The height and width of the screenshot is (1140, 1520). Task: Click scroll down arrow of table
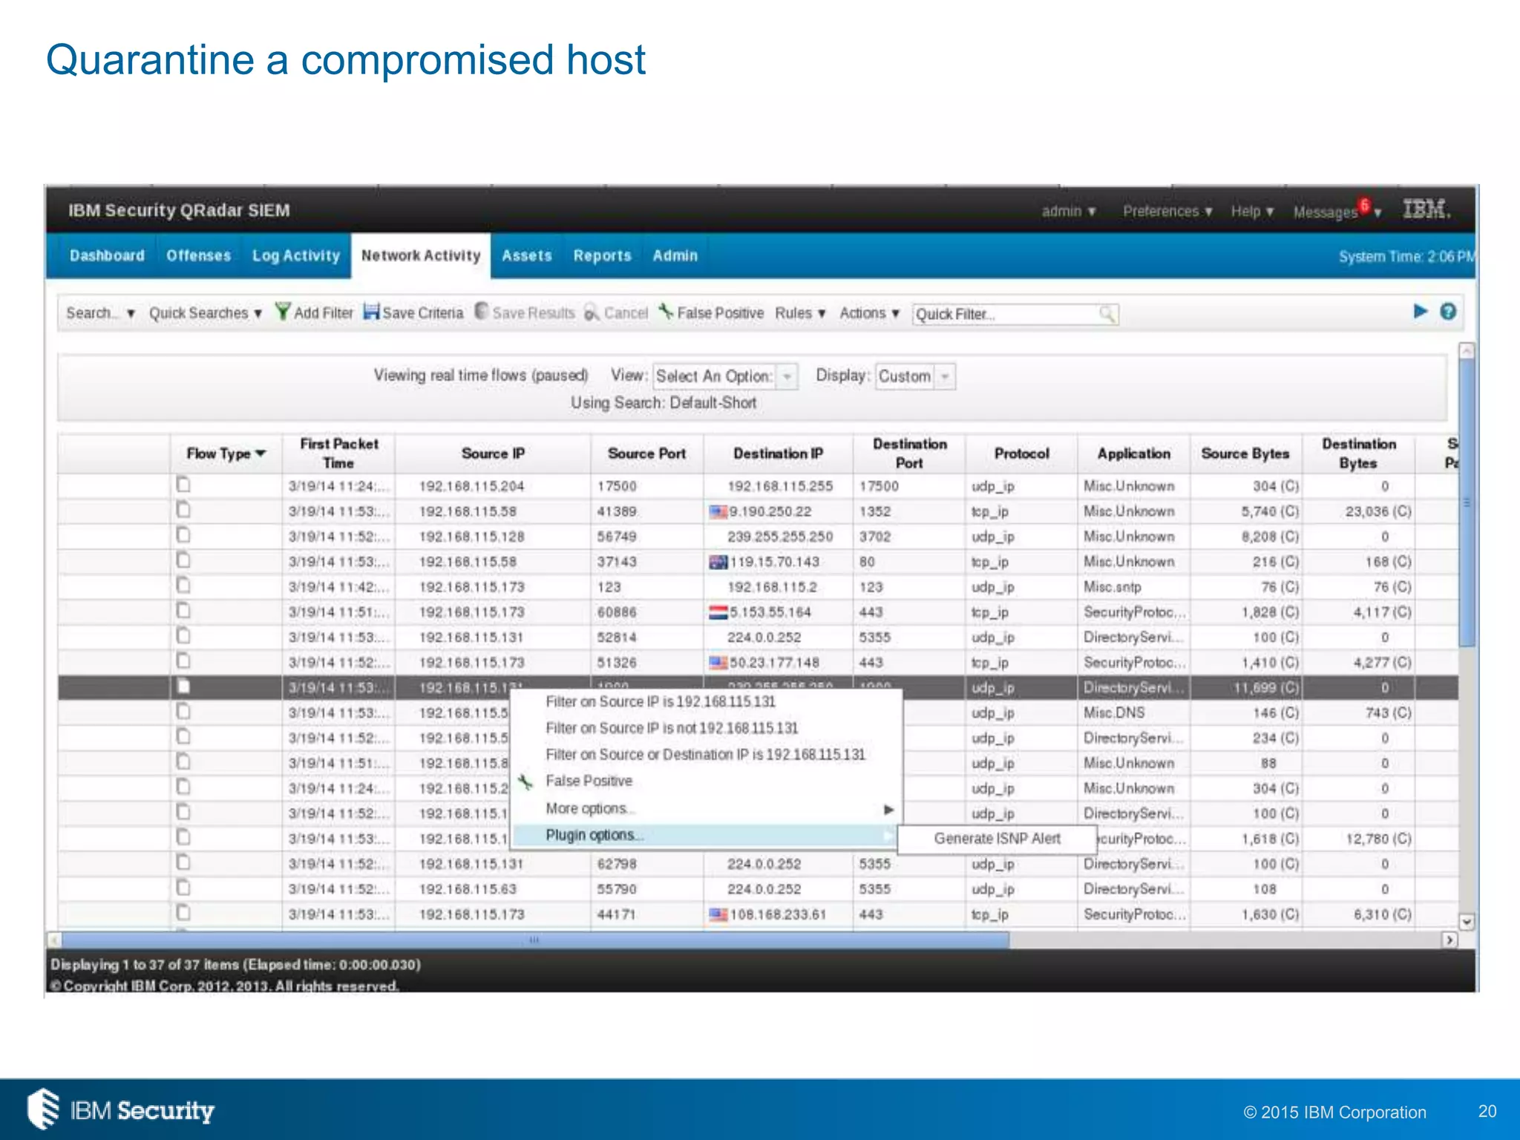(1466, 922)
